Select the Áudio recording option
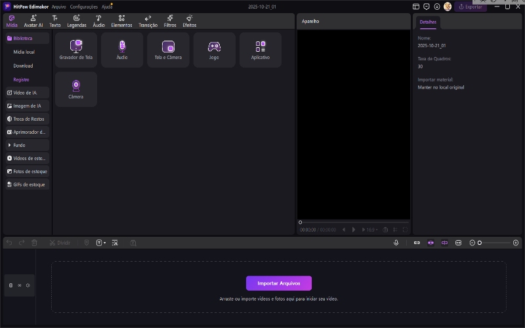Screen dimensions: 525x328 122,49
